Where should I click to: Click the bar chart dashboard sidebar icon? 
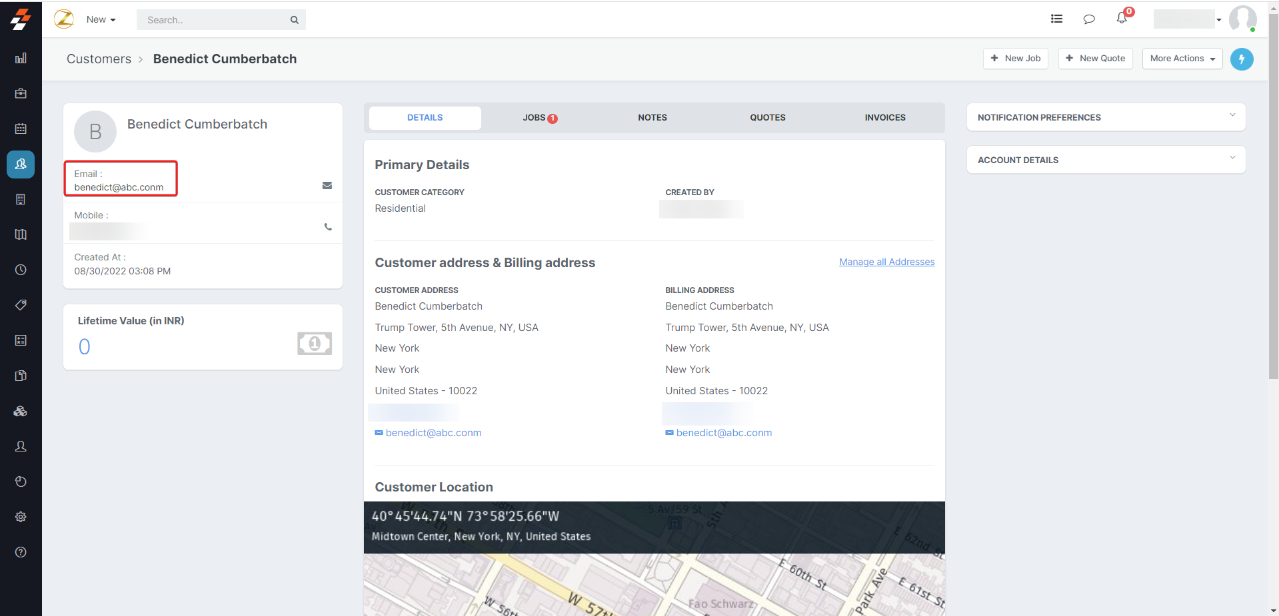[x=21, y=59]
